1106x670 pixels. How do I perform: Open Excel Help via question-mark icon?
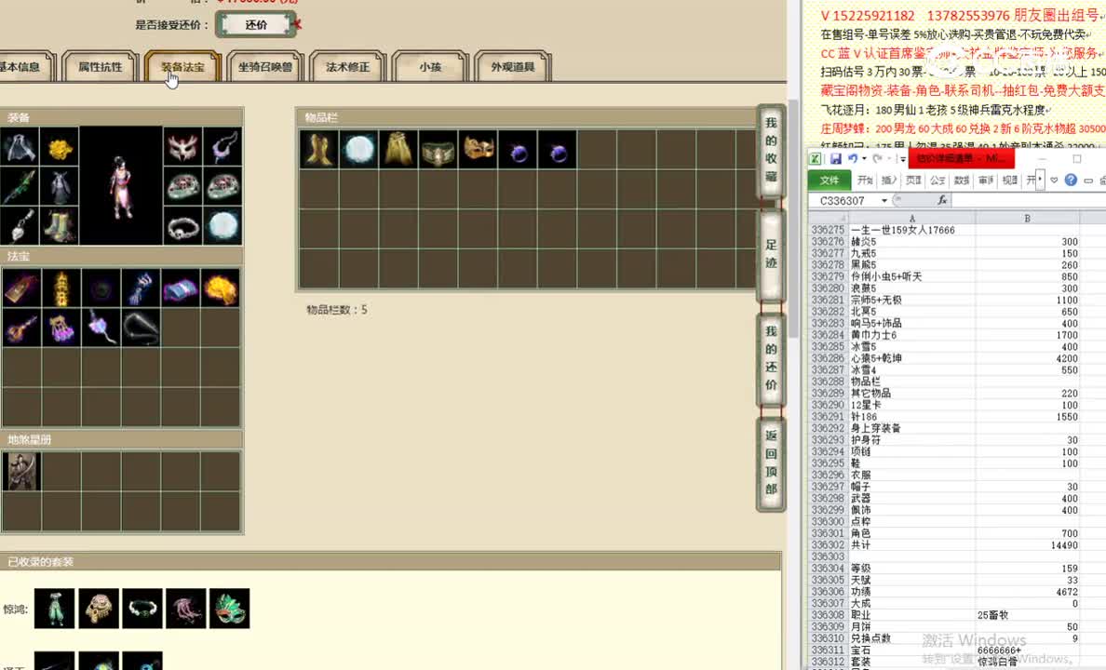(x=1070, y=181)
